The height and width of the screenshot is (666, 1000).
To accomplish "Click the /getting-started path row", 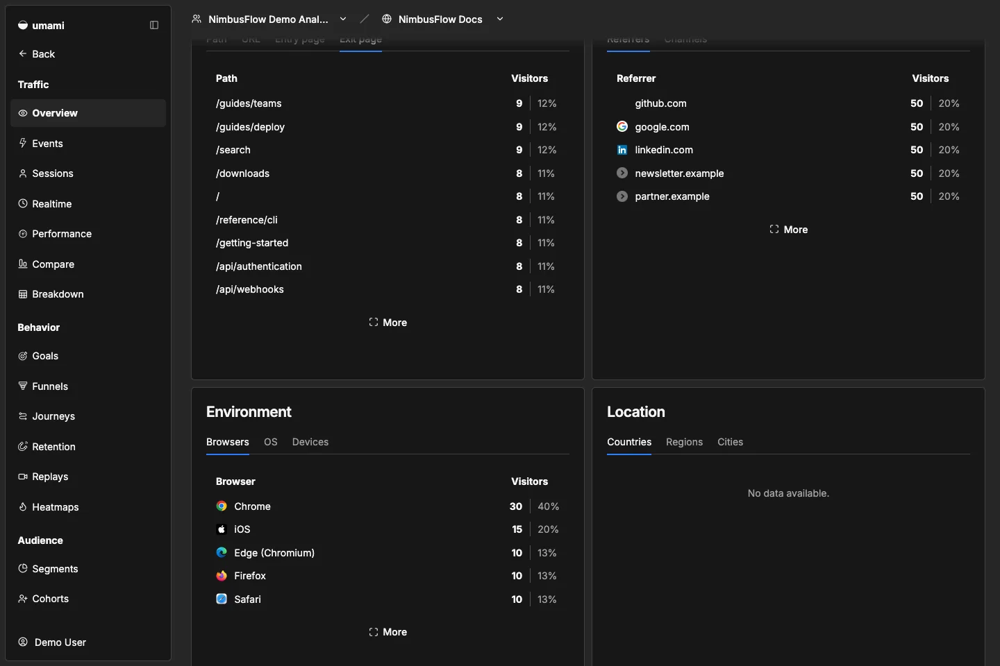I will tap(387, 243).
